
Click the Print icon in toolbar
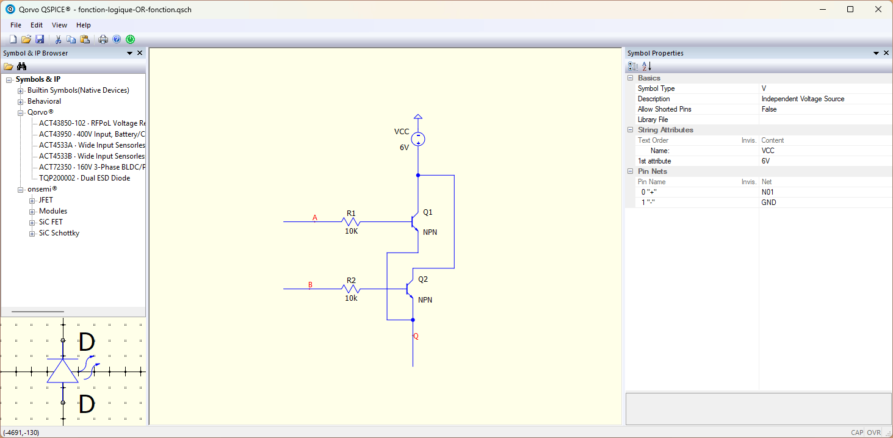click(x=103, y=39)
